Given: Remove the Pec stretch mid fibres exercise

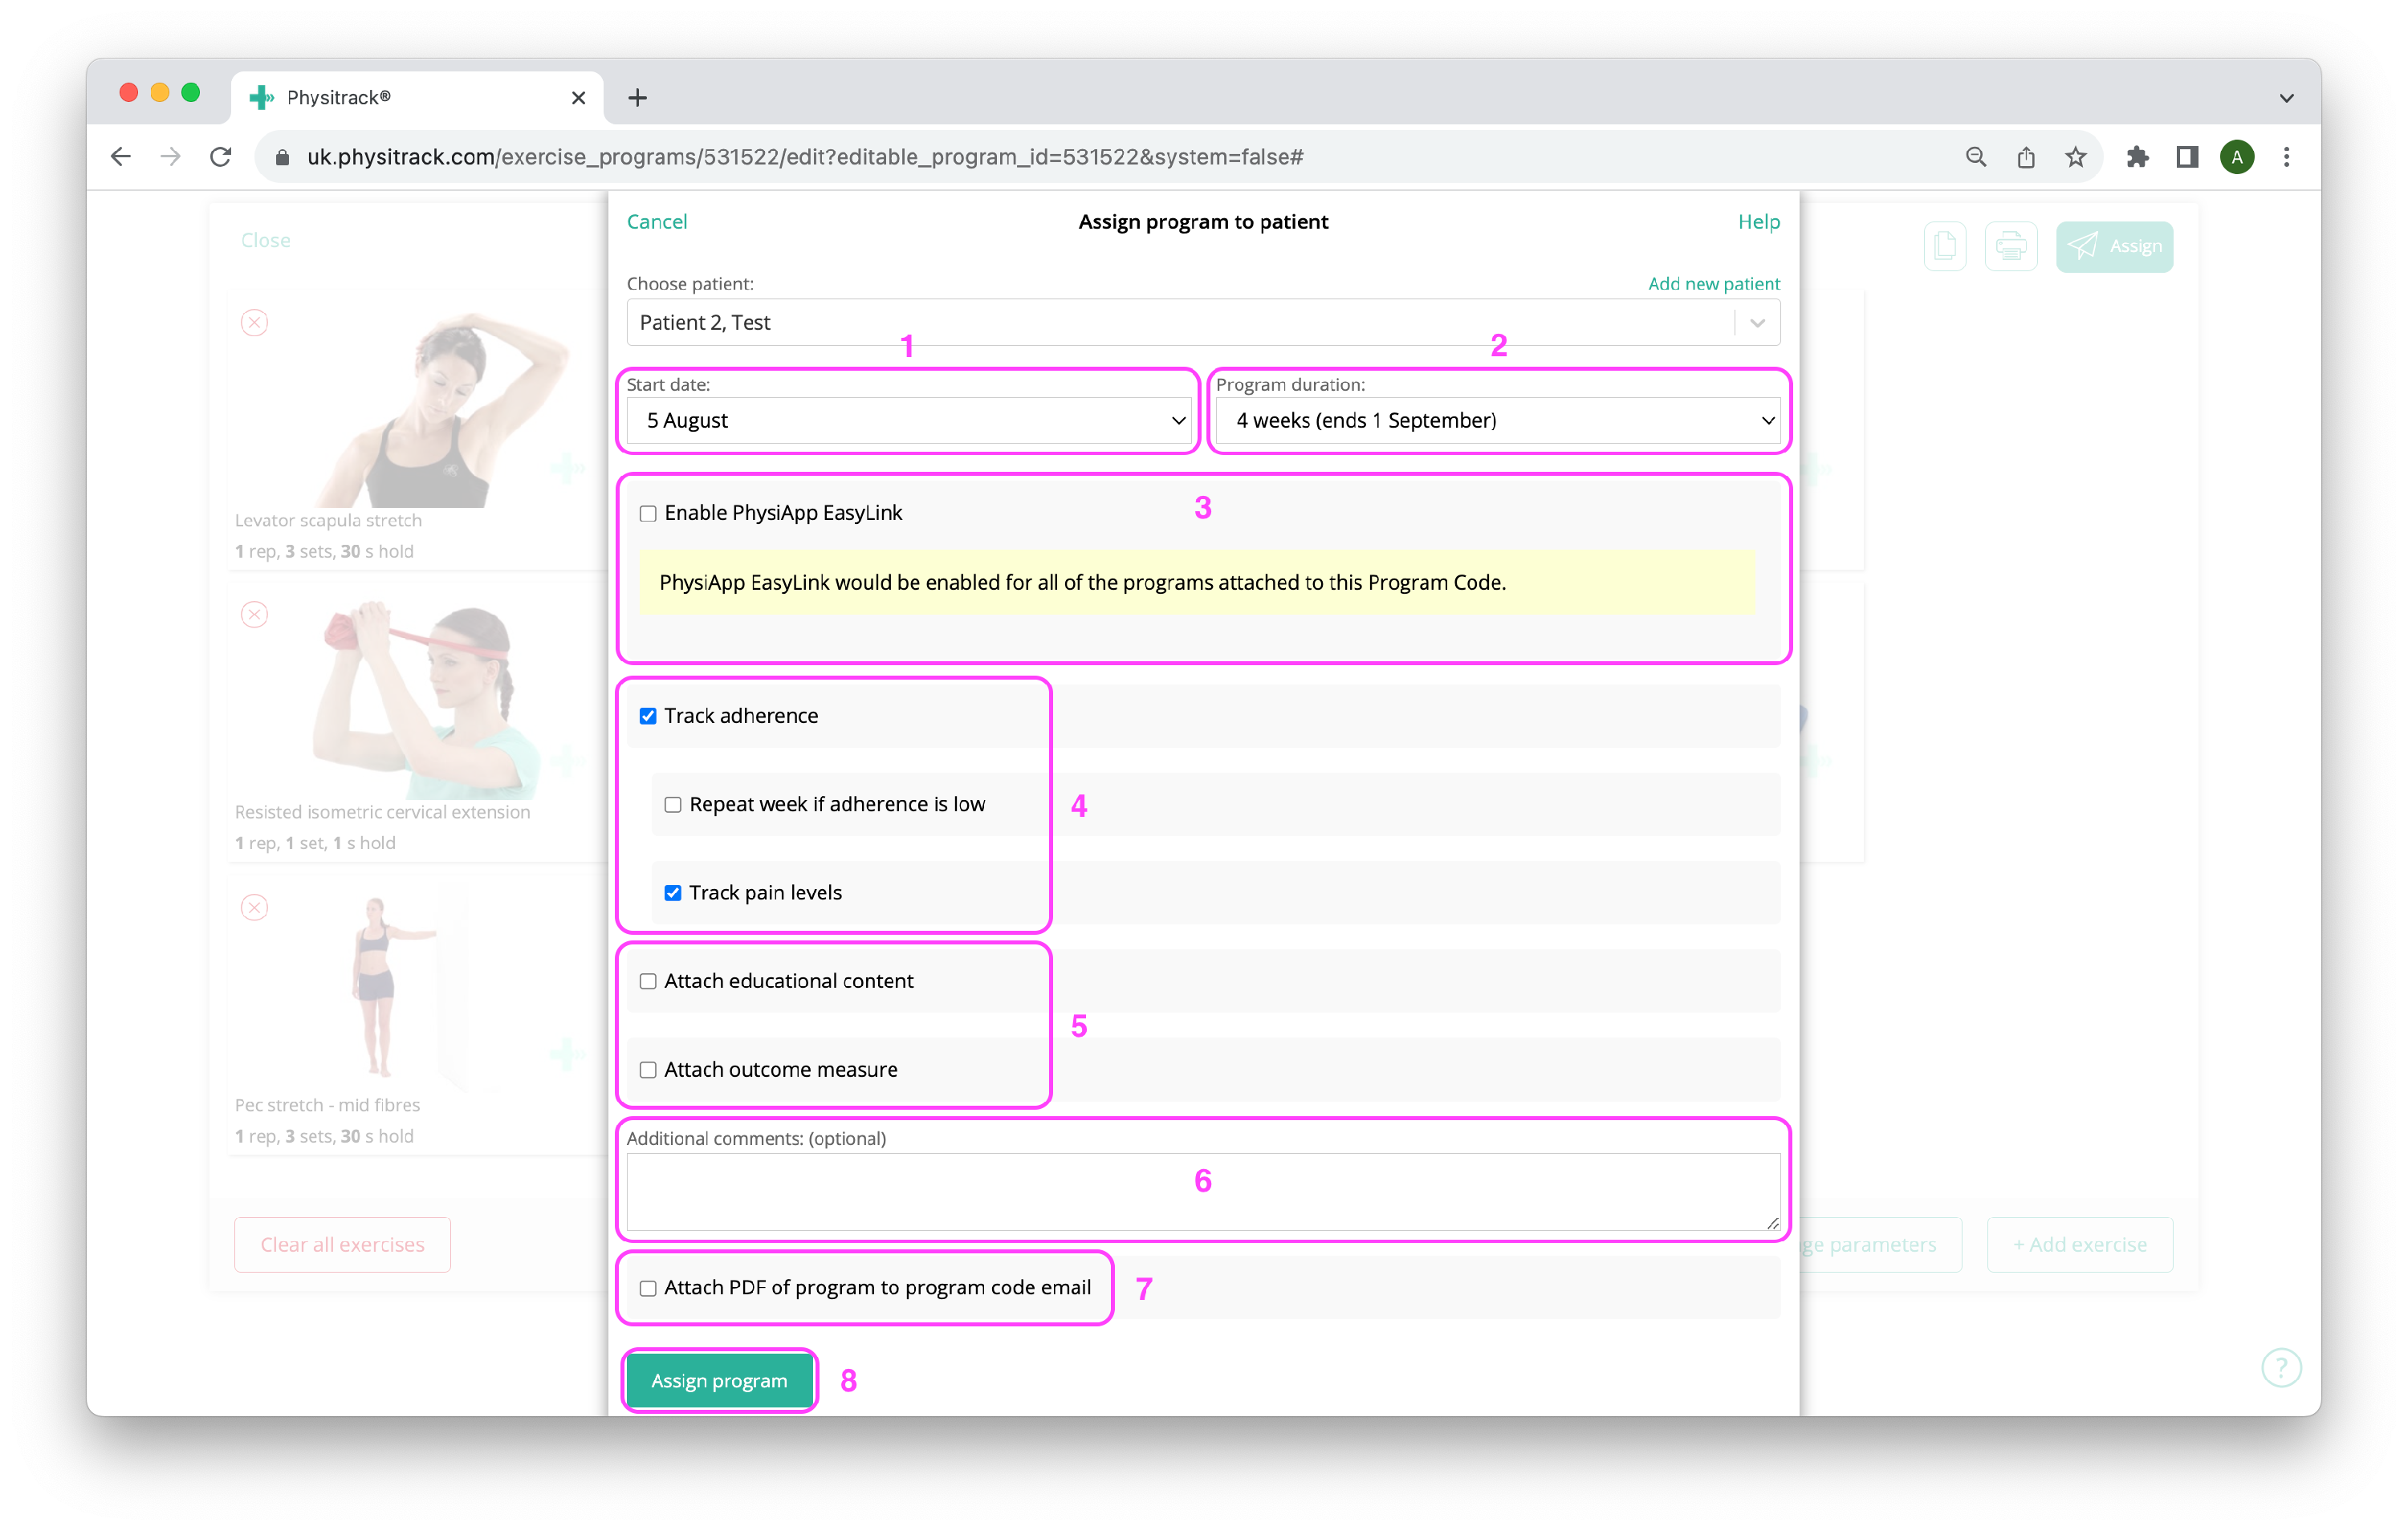Looking at the screenshot, I should pyautogui.click(x=254, y=907).
